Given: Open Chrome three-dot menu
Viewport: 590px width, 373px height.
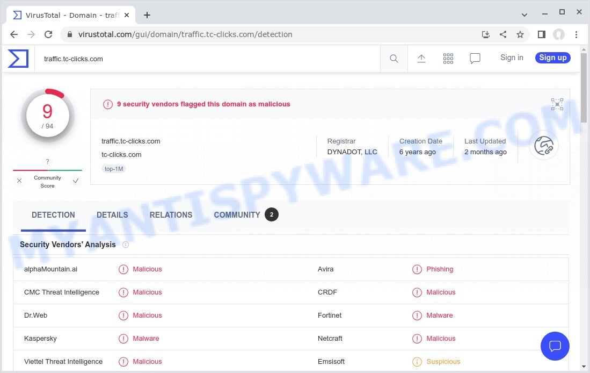Looking at the screenshot, I should coord(576,34).
